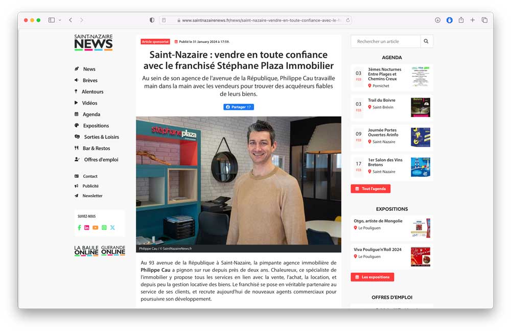Screen dimensions: 511x332
Task: Open Otgo, artiste de Mongolie exhibition
Action: click(378, 221)
